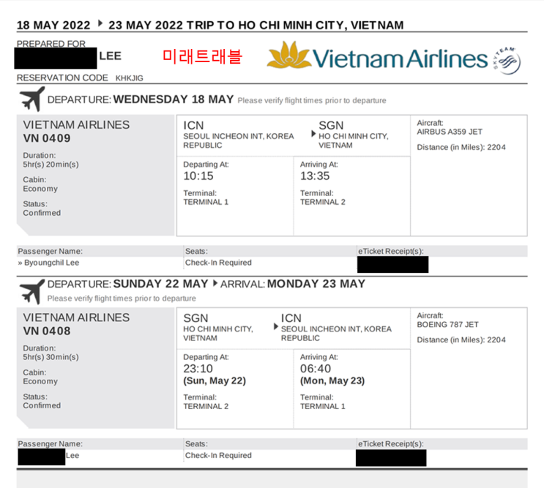The width and height of the screenshot is (544, 488).
Task: Click the arrow between SGN and ICN
Action: (276, 327)
